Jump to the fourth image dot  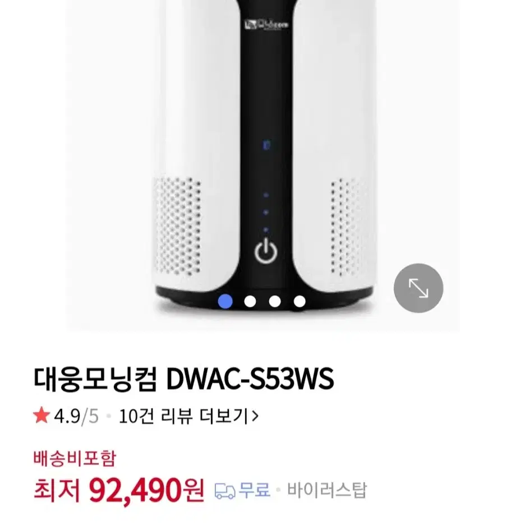pyautogui.click(x=300, y=301)
